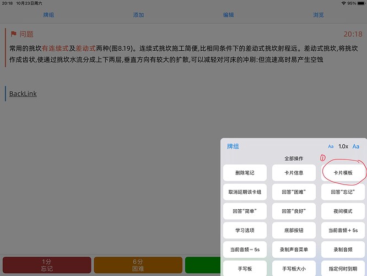Choose 回答"困难" action
Screen dimensions: 367x276
tap(294, 192)
